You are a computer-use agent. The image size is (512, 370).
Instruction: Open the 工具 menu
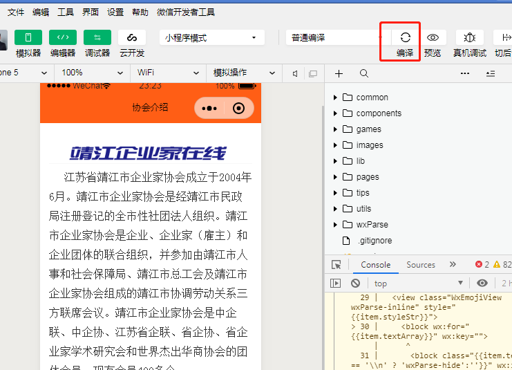(x=66, y=12)
